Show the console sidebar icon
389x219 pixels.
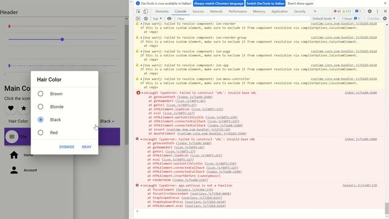coord(138,19)
